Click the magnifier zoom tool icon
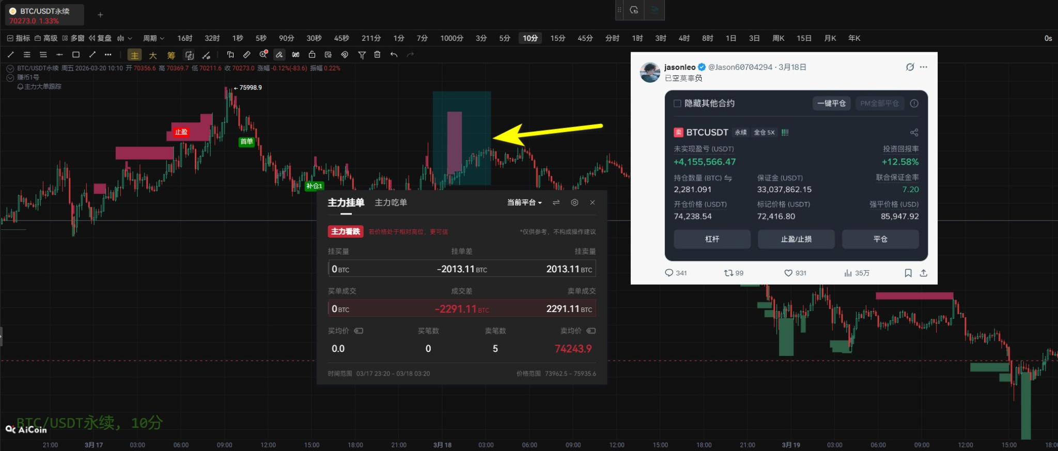Screen dimensions: 1058x451 263,55
